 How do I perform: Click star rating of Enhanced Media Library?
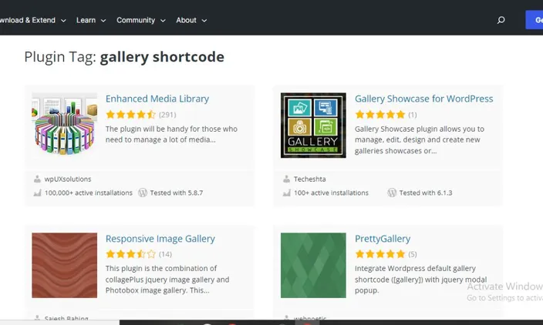tap(130, 115)
